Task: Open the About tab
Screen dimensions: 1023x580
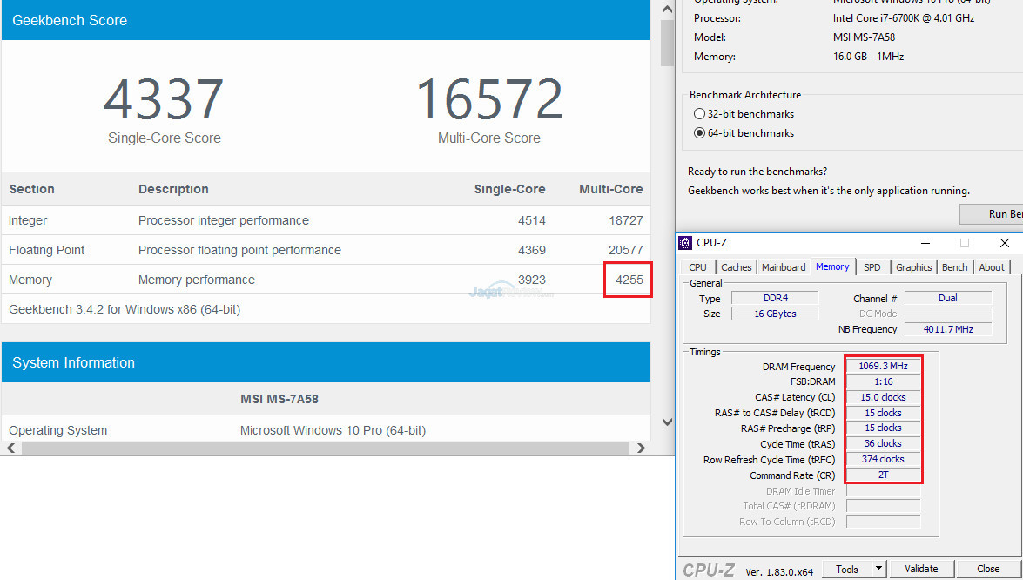Action: [992, 267]
